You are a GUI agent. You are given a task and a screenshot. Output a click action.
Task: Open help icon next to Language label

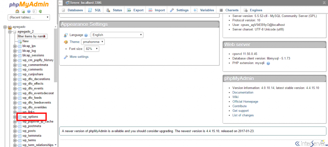point(86,35)
